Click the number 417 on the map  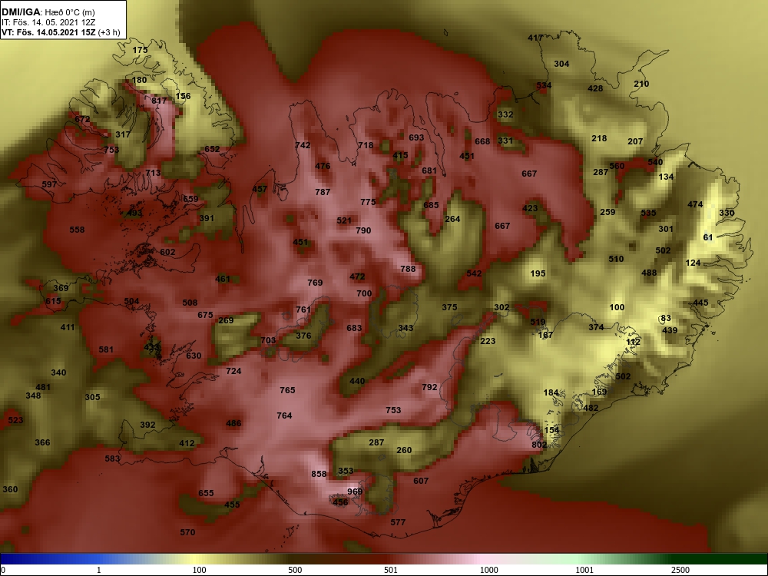pos(535,38)
